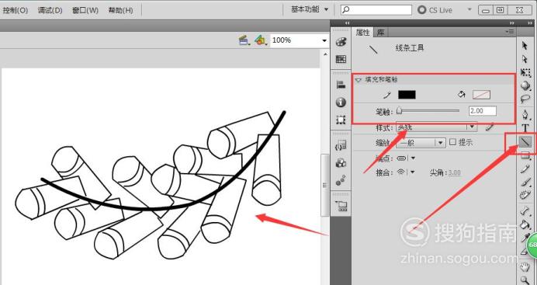Open the Project panel icon

(x=341, y=206)
